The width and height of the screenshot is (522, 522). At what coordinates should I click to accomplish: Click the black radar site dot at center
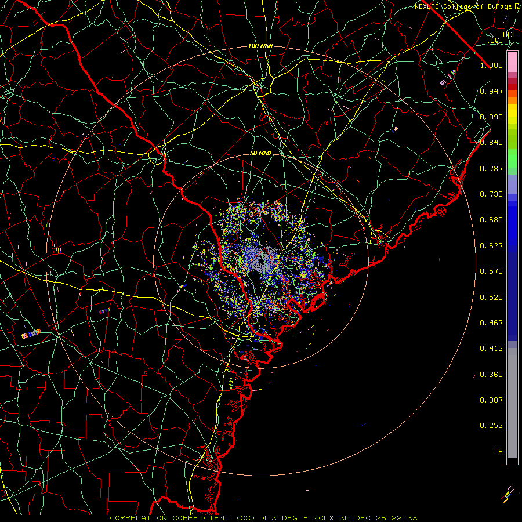click(x=262, y=260)
